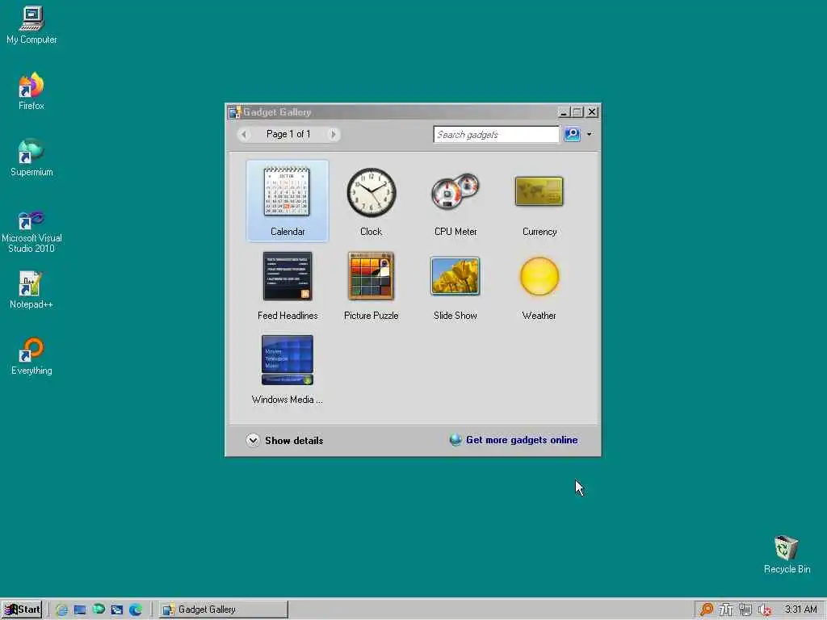Select the Clock gadget
This screenshot has width=827, height=620.
pyautogui.click(x=371, y=200)
